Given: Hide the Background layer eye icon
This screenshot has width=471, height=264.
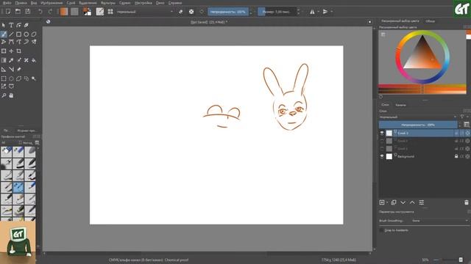Looking at the screenshot, I should pos(382,156).
